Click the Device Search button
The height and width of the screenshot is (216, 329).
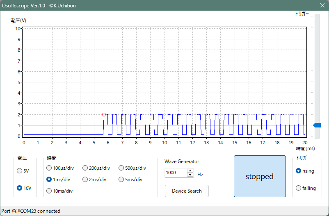[187, 191]
